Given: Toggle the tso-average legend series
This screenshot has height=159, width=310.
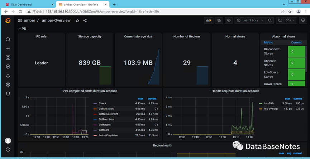Looking at the screenshot, I should [x=271, y=109].
